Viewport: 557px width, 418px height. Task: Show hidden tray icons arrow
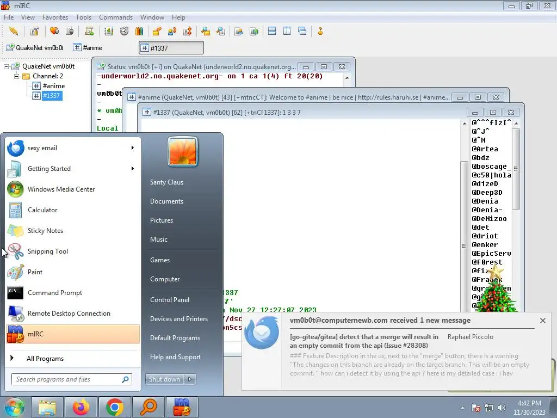point(462,408)
